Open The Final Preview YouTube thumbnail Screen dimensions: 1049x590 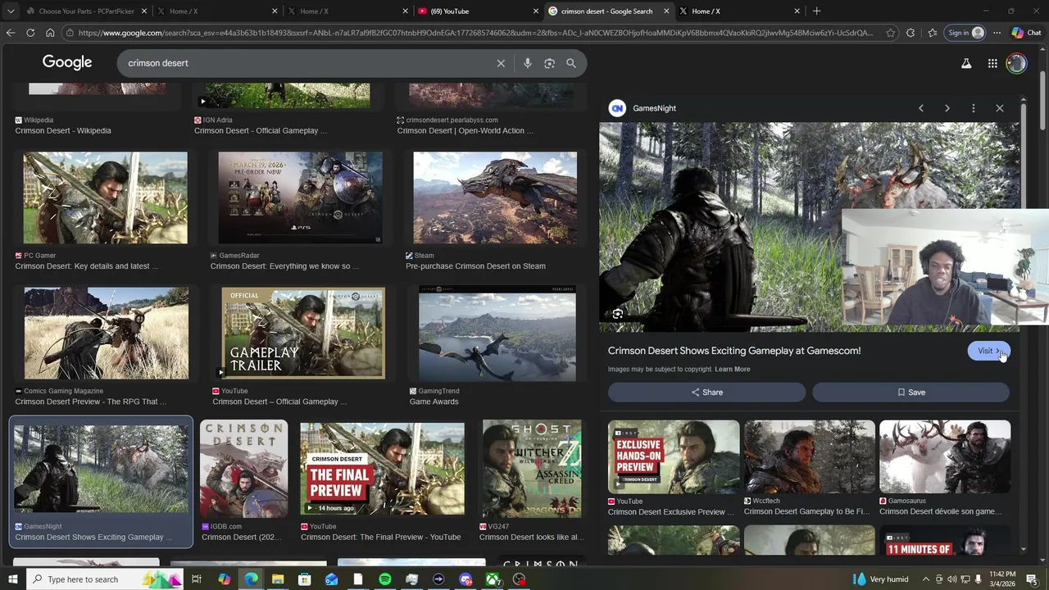click(x=382, y=469)
